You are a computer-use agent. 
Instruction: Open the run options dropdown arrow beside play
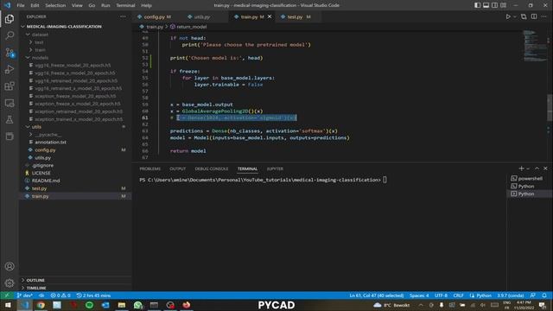tap(515, 16)
